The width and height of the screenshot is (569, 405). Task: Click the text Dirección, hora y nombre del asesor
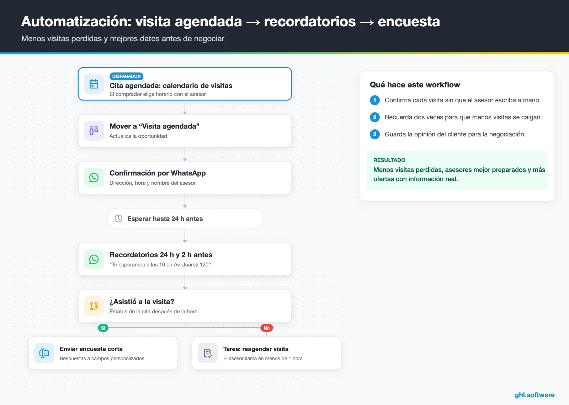pos(153,183)
